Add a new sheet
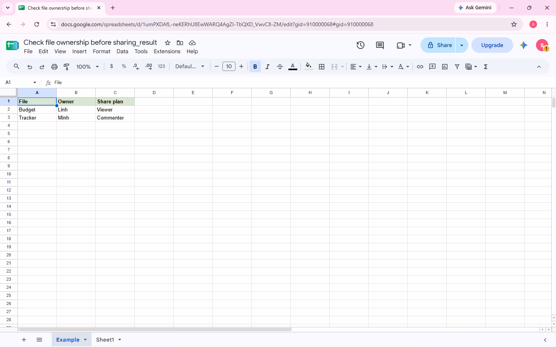 pos(24,340)
